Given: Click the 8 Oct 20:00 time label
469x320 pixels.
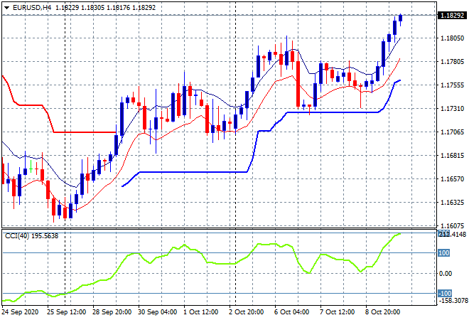Looking at the screenshot, I should pyautogui.click(x=382, y=312).
